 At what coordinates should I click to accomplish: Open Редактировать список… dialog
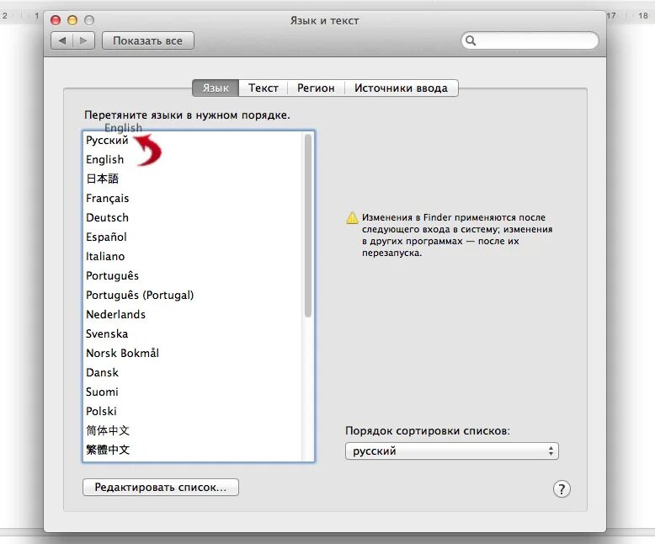(161, 488)
